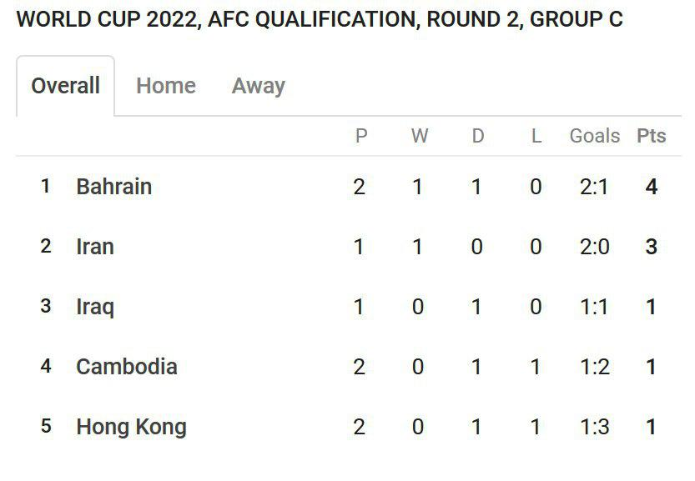Select the Hong Kong team row

coord(349,427)
